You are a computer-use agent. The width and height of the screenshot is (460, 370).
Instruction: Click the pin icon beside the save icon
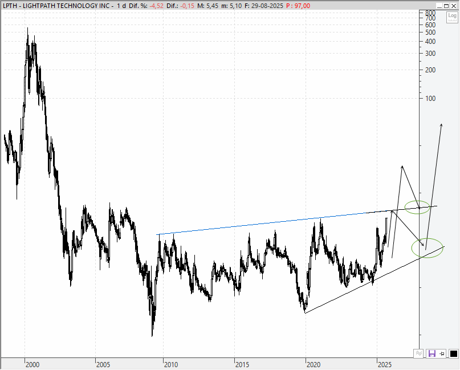tap(442, 354)
